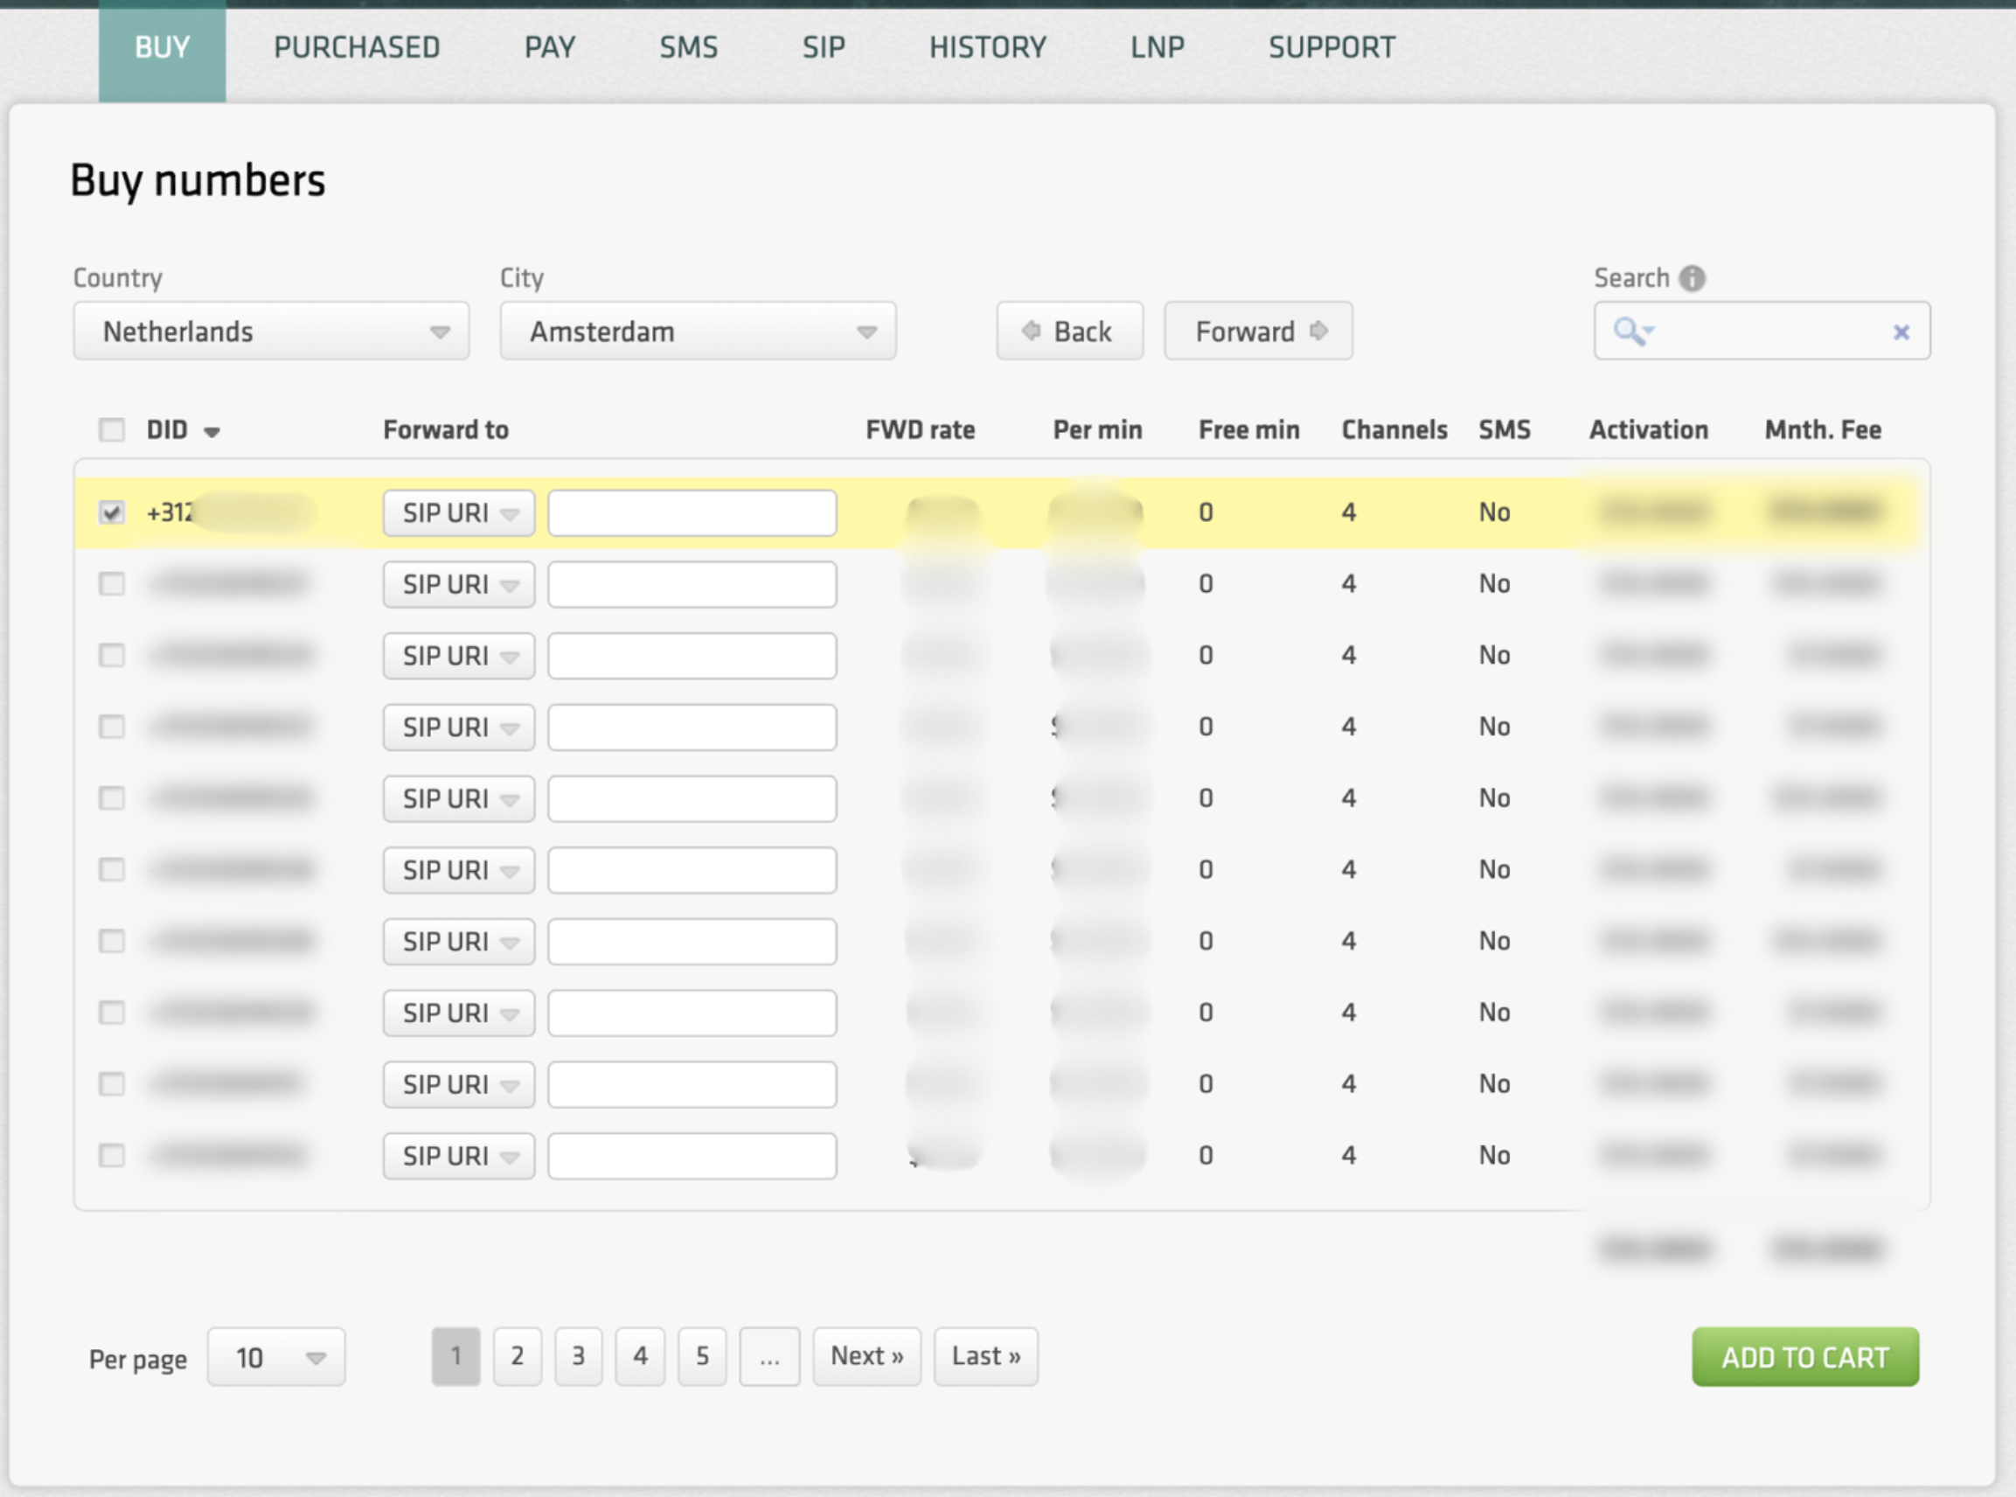
Task: Clear search with the X icon
Action: tap(1901, 332)
